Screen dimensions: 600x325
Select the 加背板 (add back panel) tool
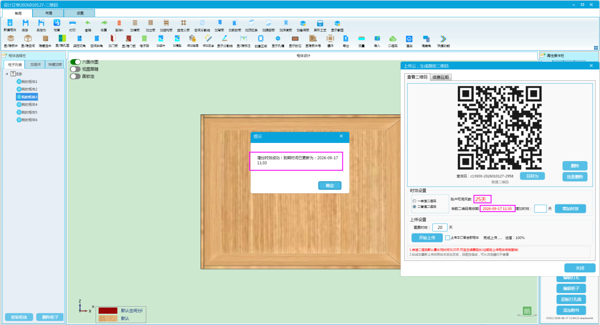[x=219, y=23]
